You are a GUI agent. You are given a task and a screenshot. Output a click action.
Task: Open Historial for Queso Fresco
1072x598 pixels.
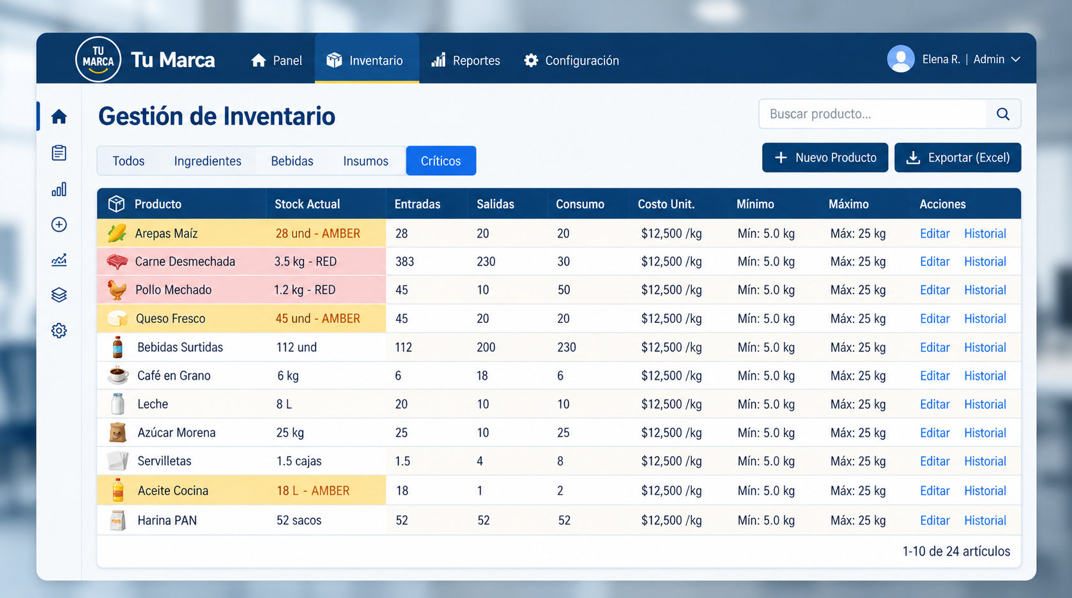[x=985, y=318]
